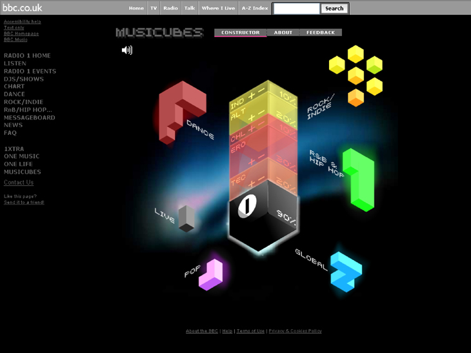Open the FAQ sidebar link
This screenshot has width=471, height=353.
pyautogui.click(x=10, y=133)
